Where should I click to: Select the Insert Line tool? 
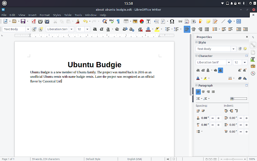tap(223, 21)
